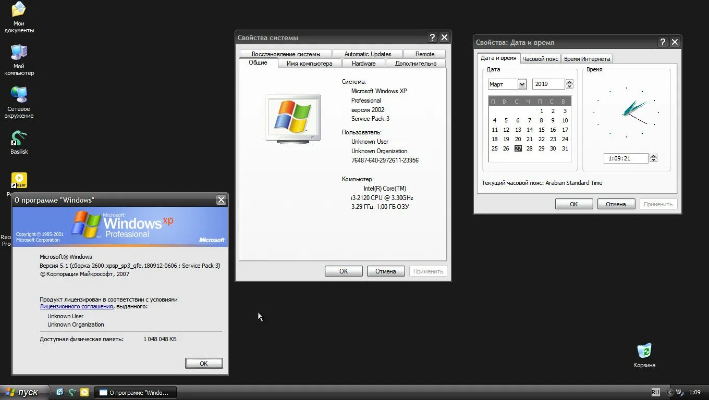Switch to Часовой пояс tab
This screenshot has height=400, width=709.
click(x=540, y=59)
